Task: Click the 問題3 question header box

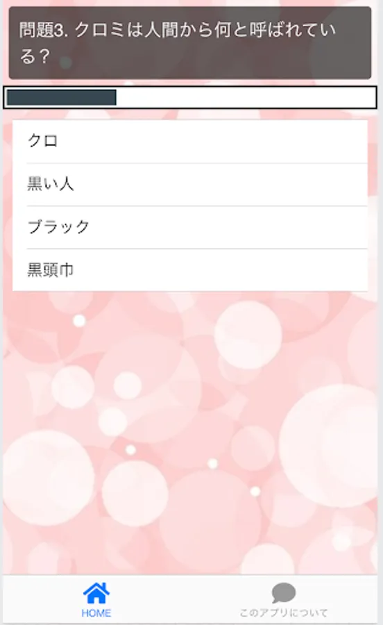Action: [190, 42]
